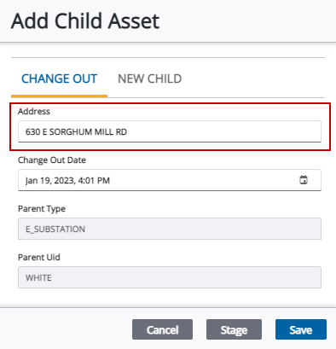Viewport: 336px width, 349px height.
Task: Click the E_SUBSTATION value text
Action: 55,230
